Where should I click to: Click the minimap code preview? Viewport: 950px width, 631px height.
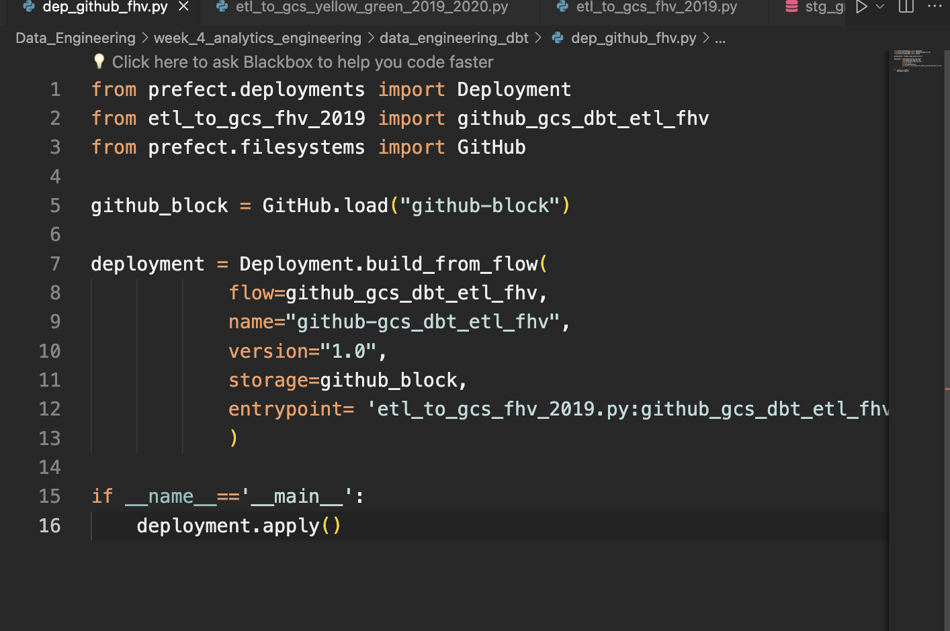(916, 60)
